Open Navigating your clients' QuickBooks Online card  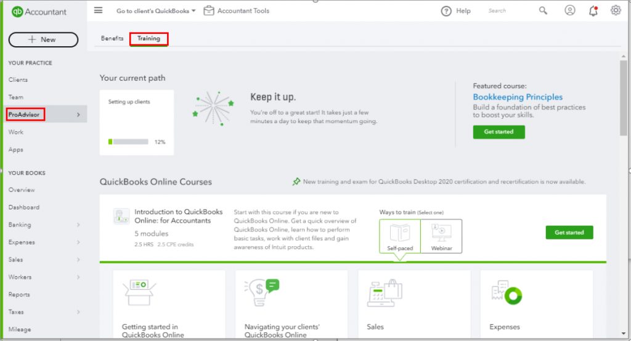pos(291,304)
